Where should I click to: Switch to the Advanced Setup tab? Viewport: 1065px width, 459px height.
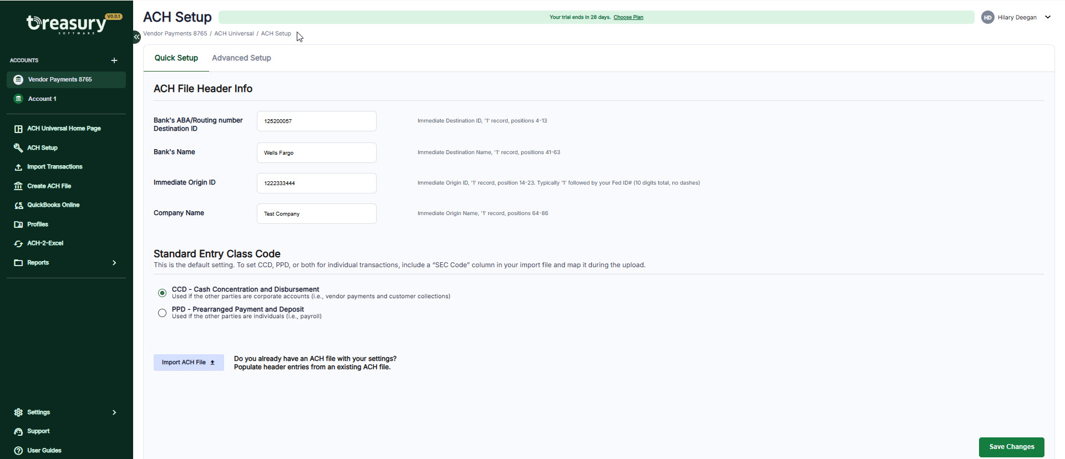tap(241, 58)
